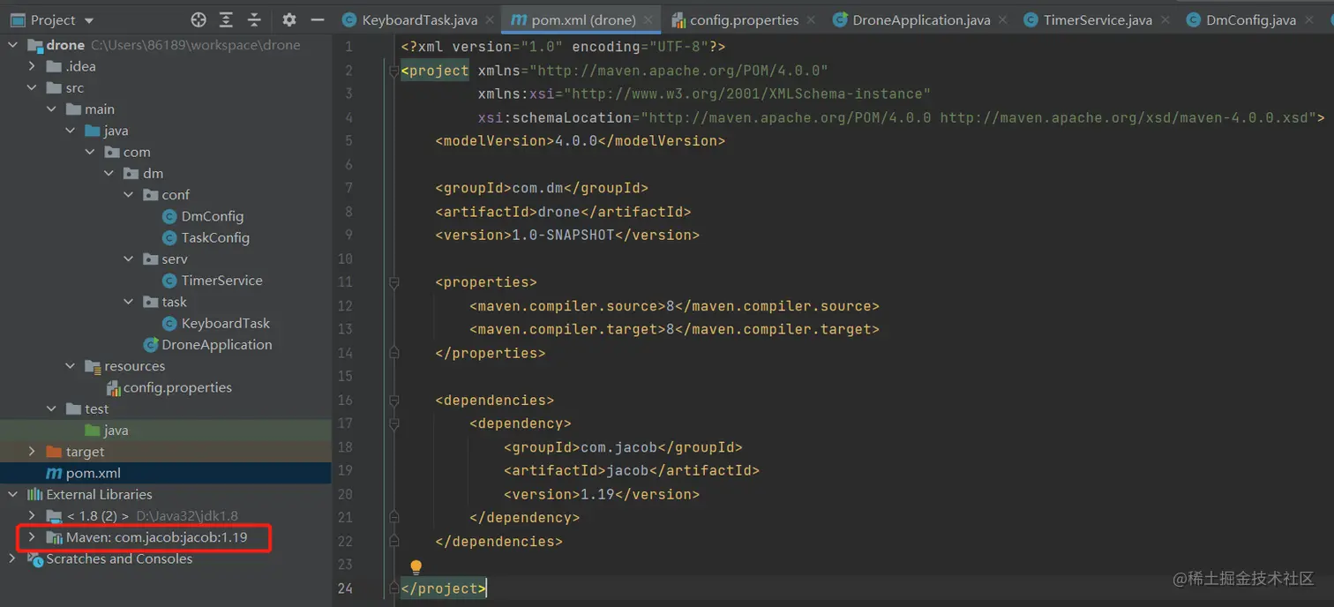Open the Project panel settings gear
The height and width of the screenshot is (607, 1334).
[x=289, y=19]
